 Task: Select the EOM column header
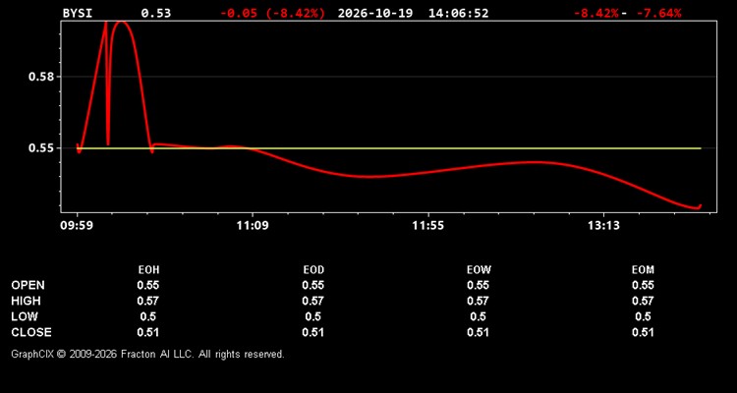click(643, 270)
